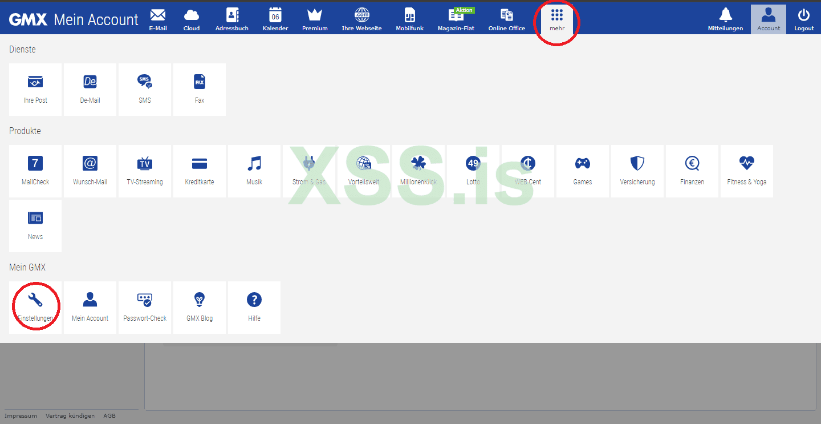
Task: Open the Cloud storage
Action: 192,19
